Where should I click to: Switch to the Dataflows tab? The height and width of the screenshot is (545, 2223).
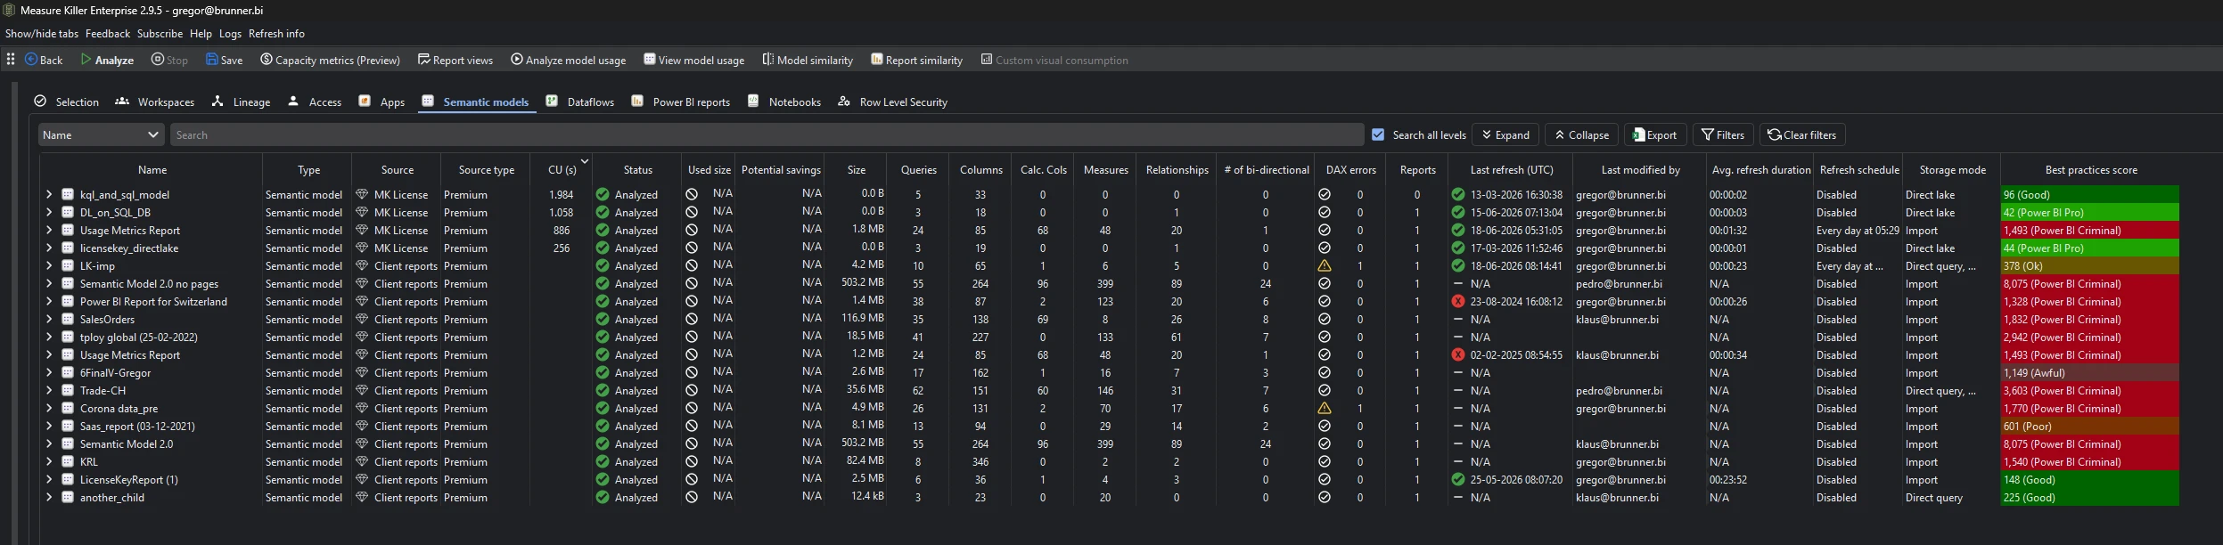[x=580, y=102]
